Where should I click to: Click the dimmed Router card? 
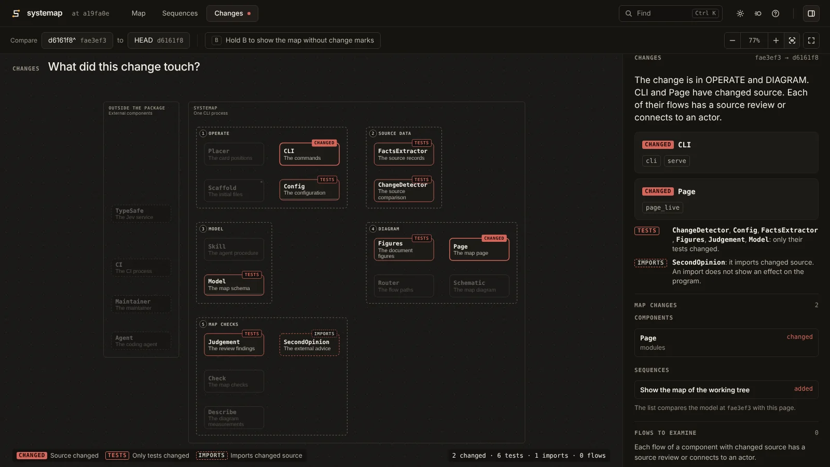coord(404,286)
